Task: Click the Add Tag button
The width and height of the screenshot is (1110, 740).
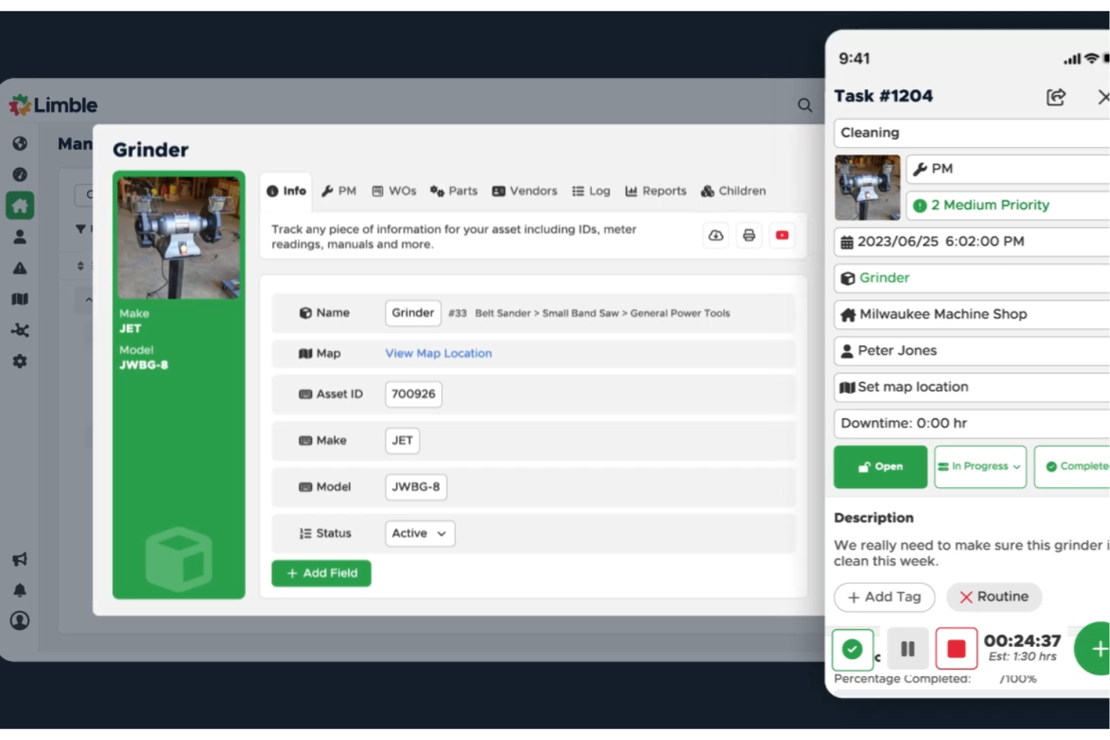Action: pos(884,597)
